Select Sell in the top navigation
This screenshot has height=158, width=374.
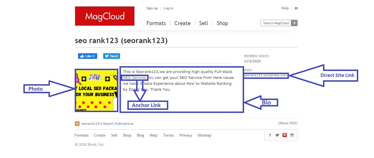tap(203, 23)
